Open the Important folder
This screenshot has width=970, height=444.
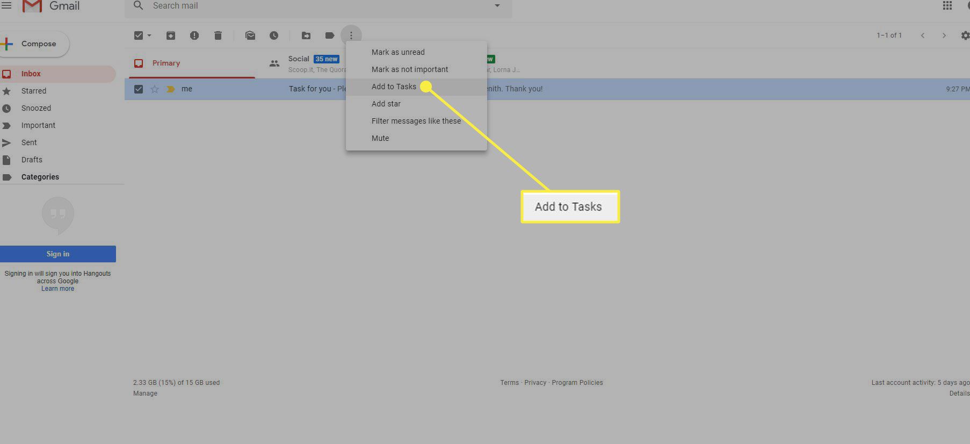(38, 125)
